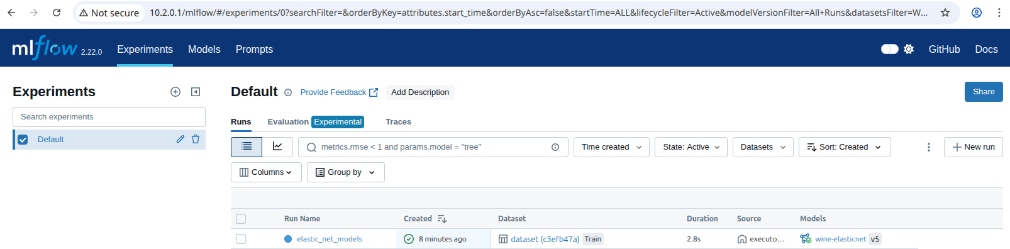1010x249 pixels.
Task: Click the New run button
Action: (973, 147)
